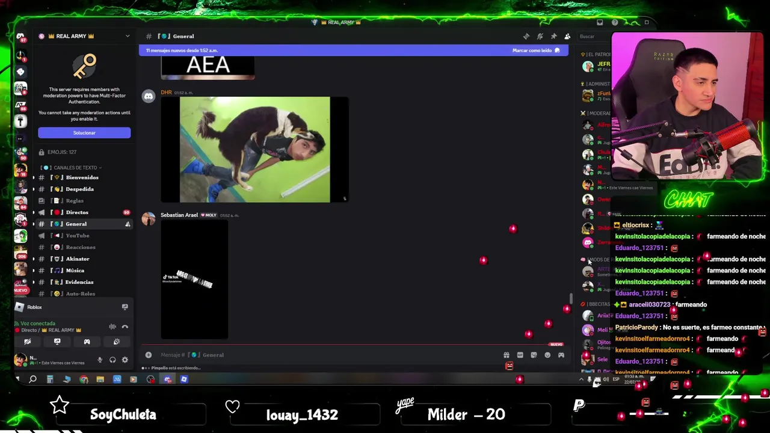Click share screen button in voice panel
Viewport: 770px width, 433px height.
tap(57, 342)
